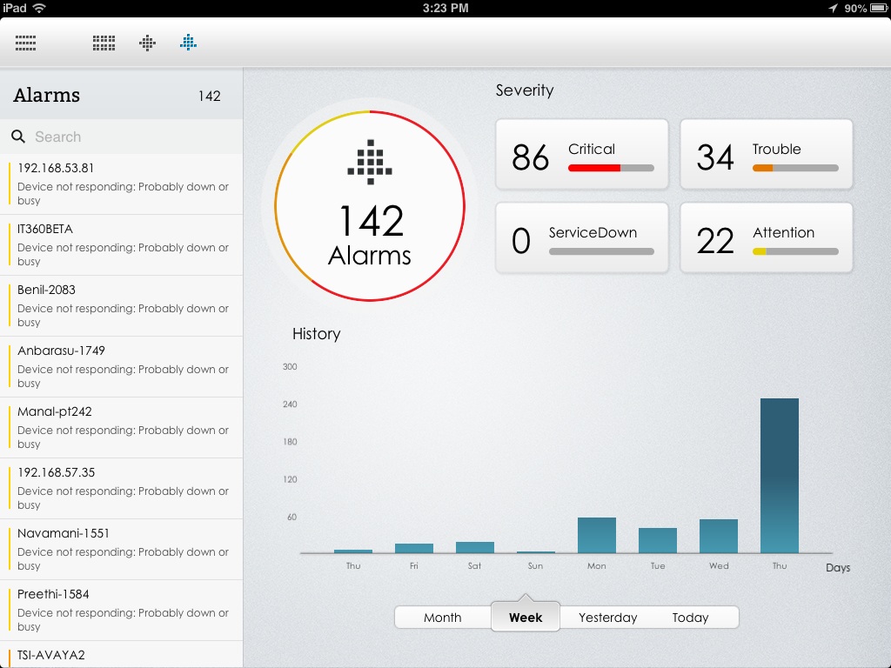Tap the location arrow in status bar
This screenshot has height=668, width=891.
[x=833, y=8]
